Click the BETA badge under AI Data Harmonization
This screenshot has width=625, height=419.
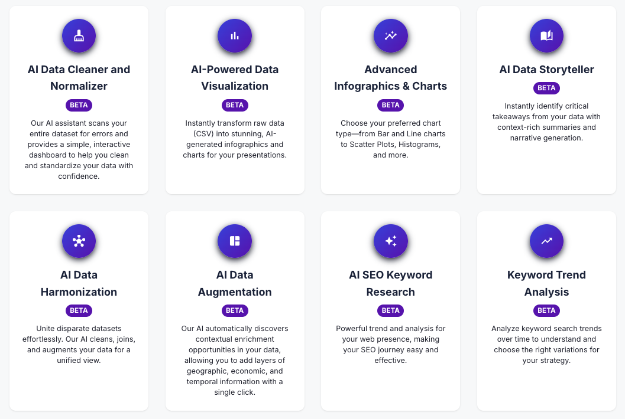coord(79,310)
